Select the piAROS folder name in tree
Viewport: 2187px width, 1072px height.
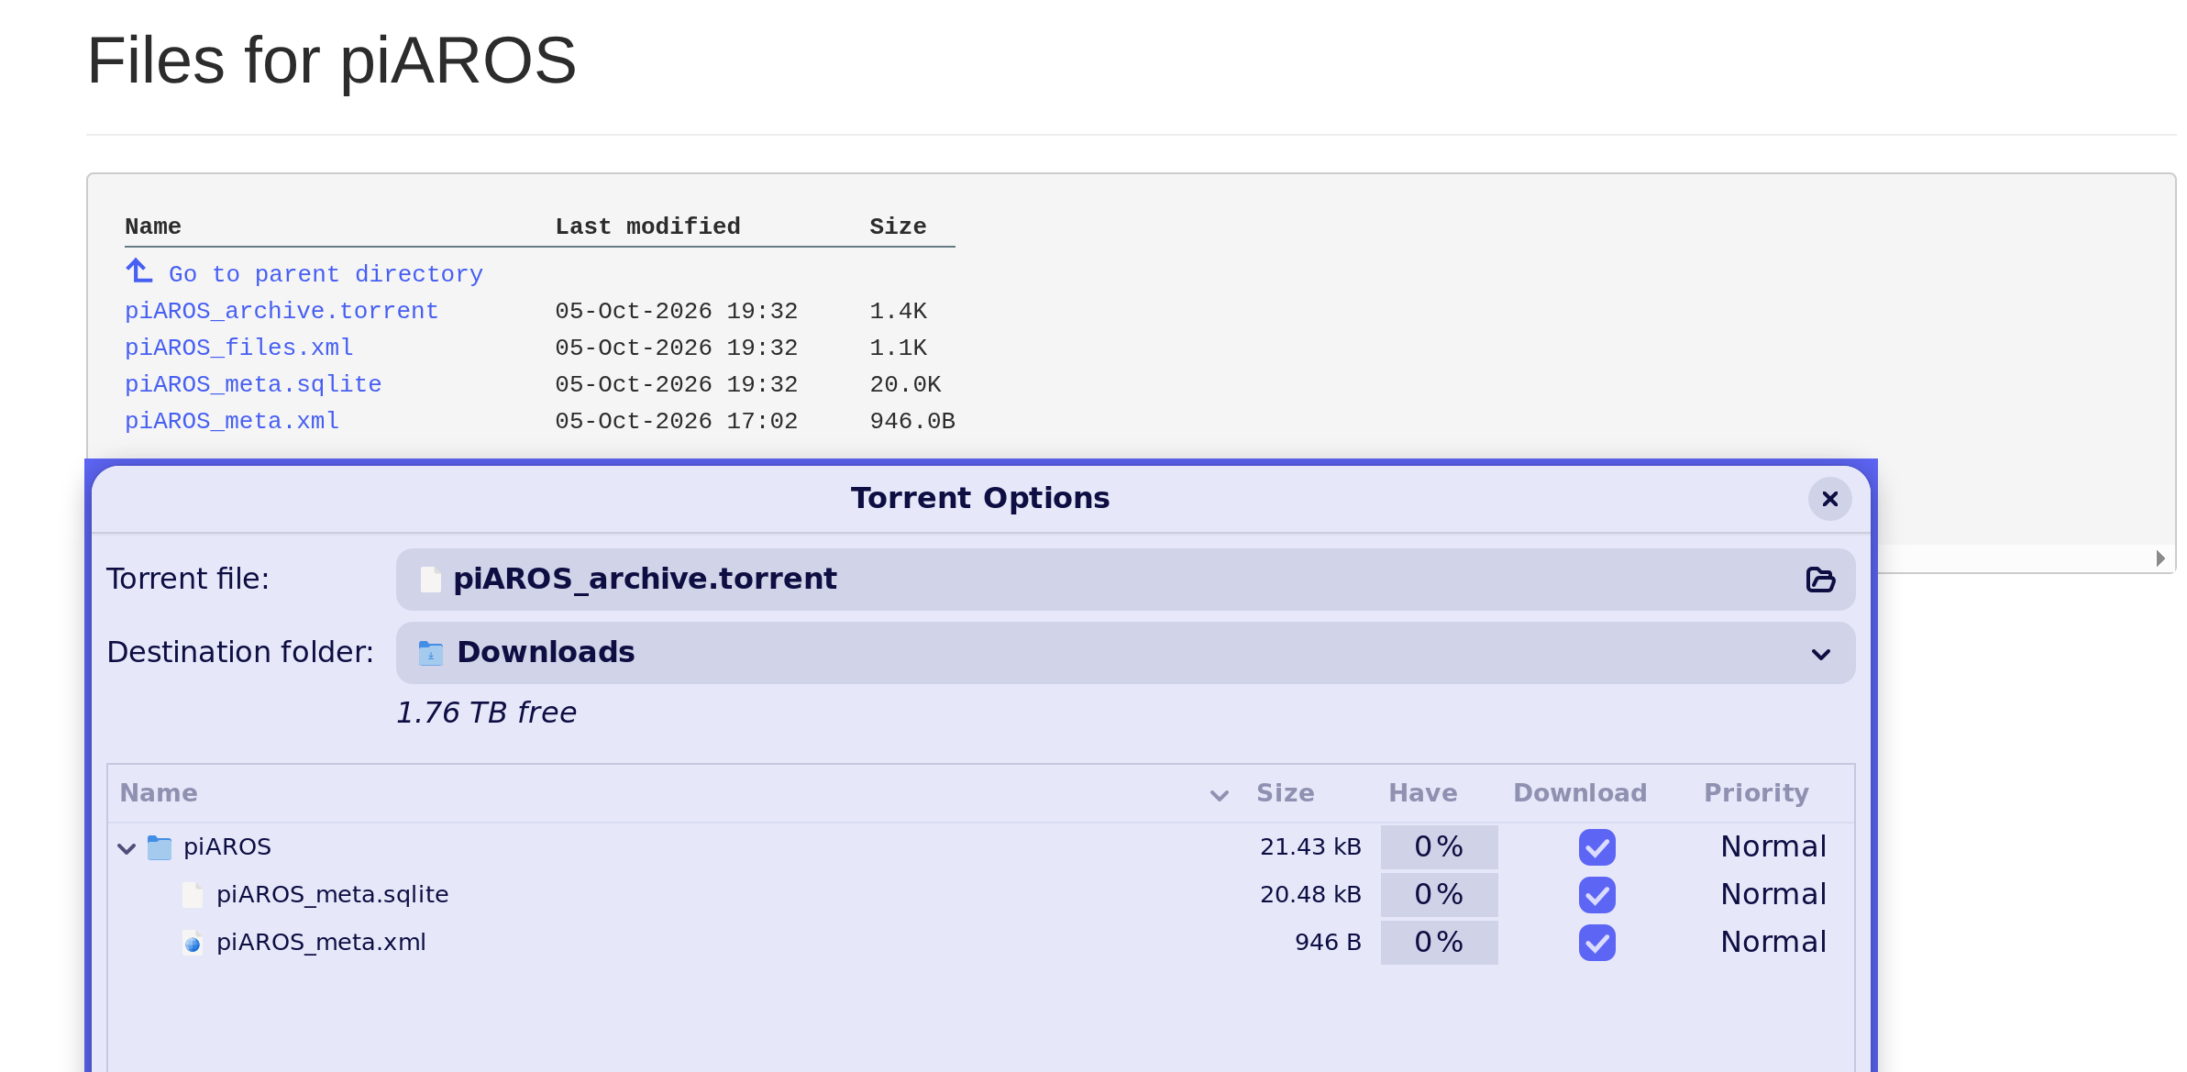227,846
